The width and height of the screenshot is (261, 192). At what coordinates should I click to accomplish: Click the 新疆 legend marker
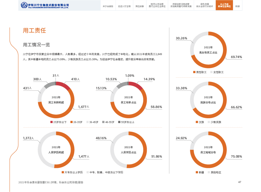pyautogui.click(x=194, y=172)
